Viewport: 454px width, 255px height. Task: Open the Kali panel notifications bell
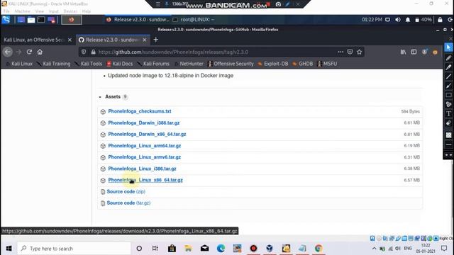(x=408, y=20)
